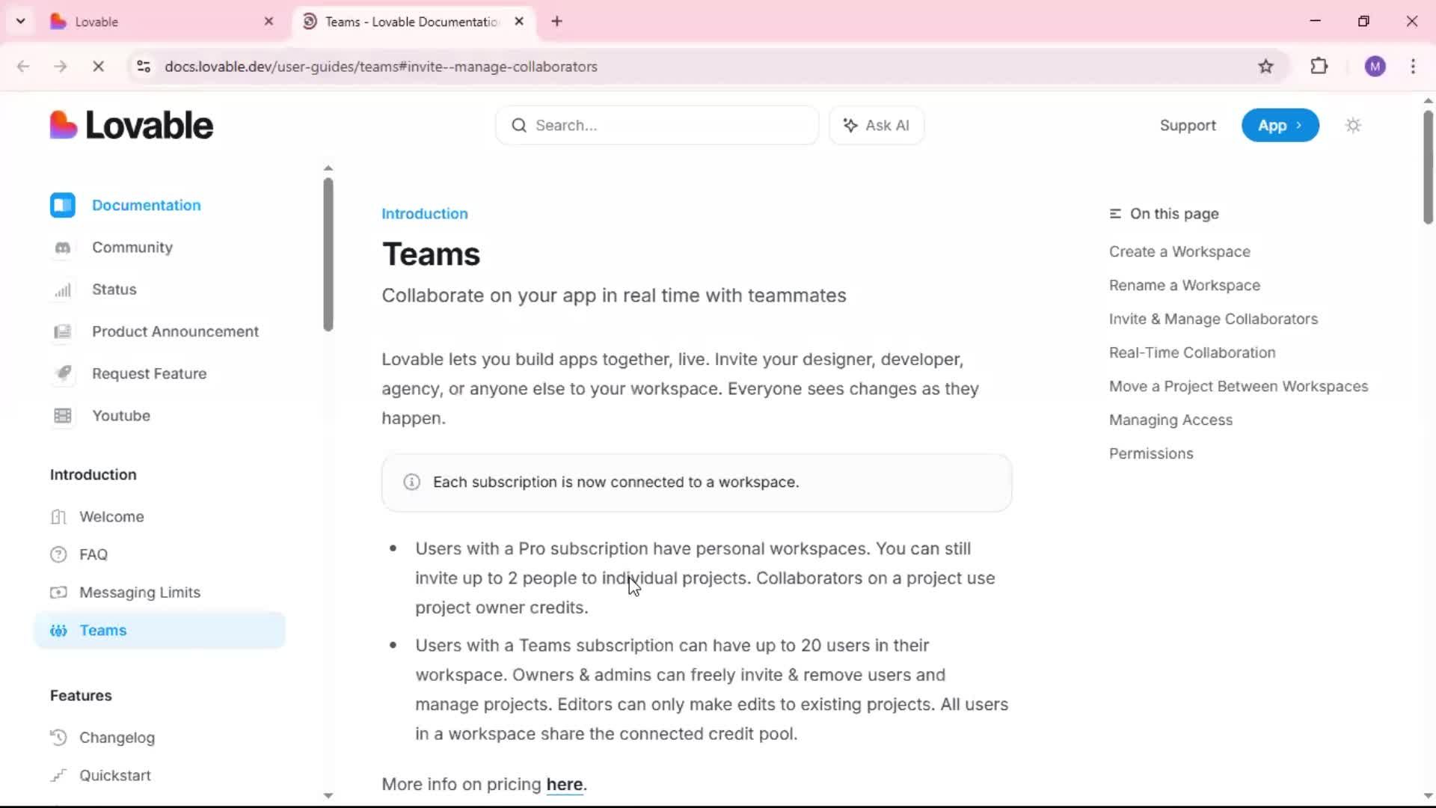The image size is (1436, 808).
Task: Open the Documentation book icon
Action: coord(63,205)
